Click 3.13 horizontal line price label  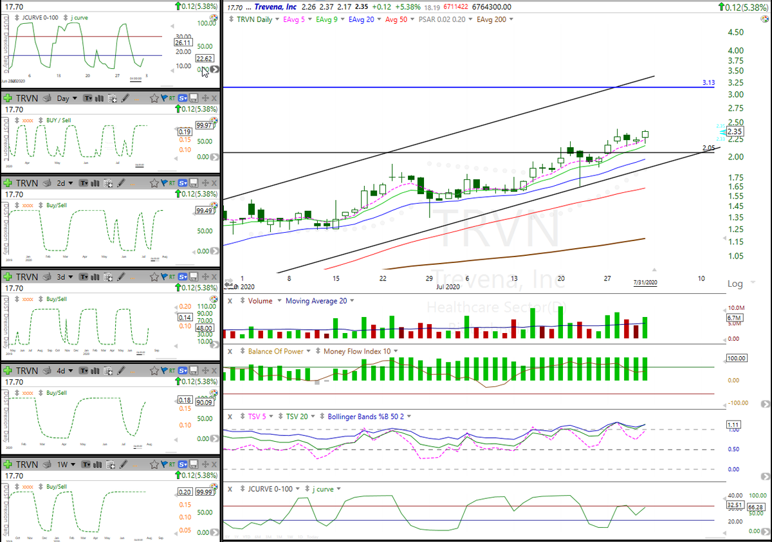point(710,83)
